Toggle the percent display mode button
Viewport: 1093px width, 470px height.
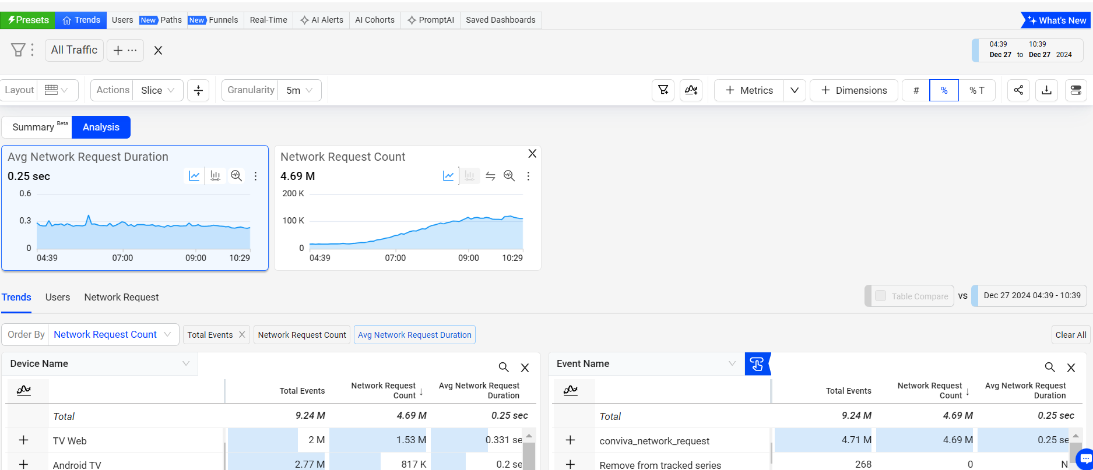pyautogui.click(x=944, y=90)
